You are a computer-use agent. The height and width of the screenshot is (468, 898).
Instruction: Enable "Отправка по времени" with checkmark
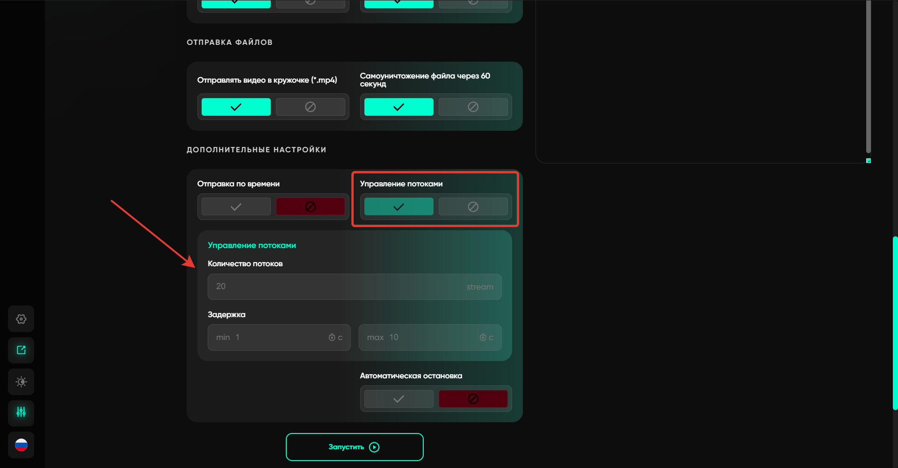(236, 206)
